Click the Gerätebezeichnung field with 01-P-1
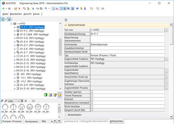This screenshot has height=124, width=174. point(127,34)
